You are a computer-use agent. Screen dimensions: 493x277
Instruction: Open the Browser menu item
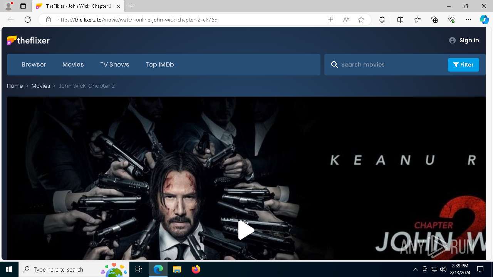34,65
